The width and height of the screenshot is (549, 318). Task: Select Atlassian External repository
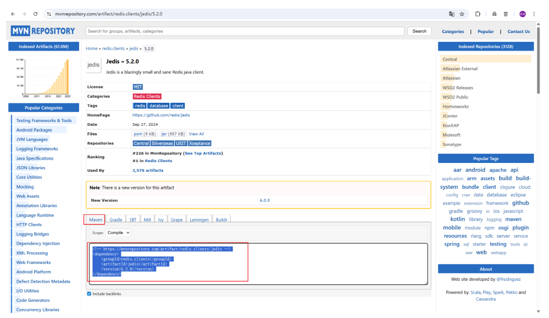click(460, 68)
